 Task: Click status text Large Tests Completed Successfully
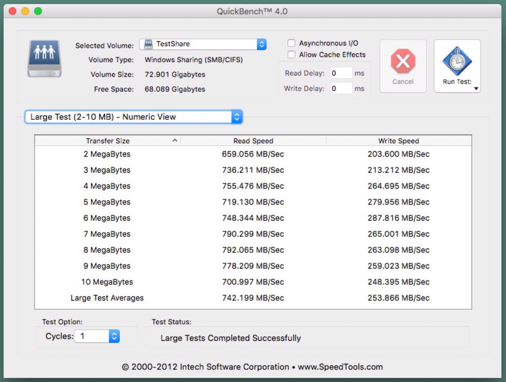[231, 338]
